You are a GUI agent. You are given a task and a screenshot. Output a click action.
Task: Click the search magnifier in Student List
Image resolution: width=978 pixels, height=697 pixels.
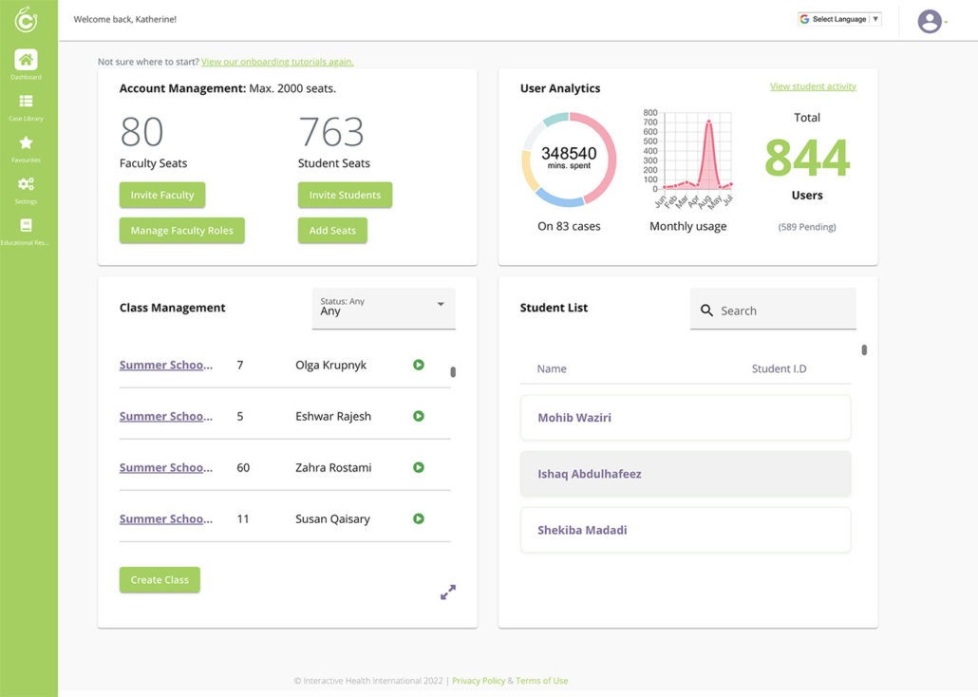pos(707,310)
